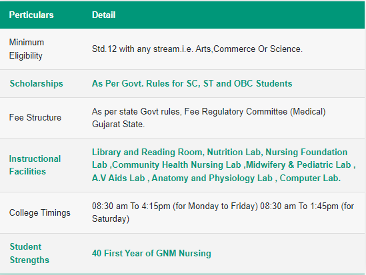The width and height of the screenshot is (366, 275).
Task: Click Anatomy and Physiology Lab text
Action: [212, 178]
